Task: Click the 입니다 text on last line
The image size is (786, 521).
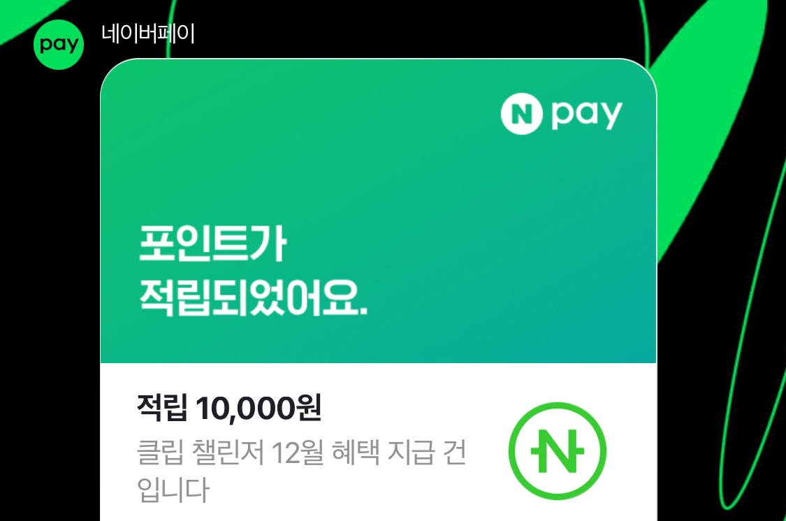Action: tap(173, 490)
